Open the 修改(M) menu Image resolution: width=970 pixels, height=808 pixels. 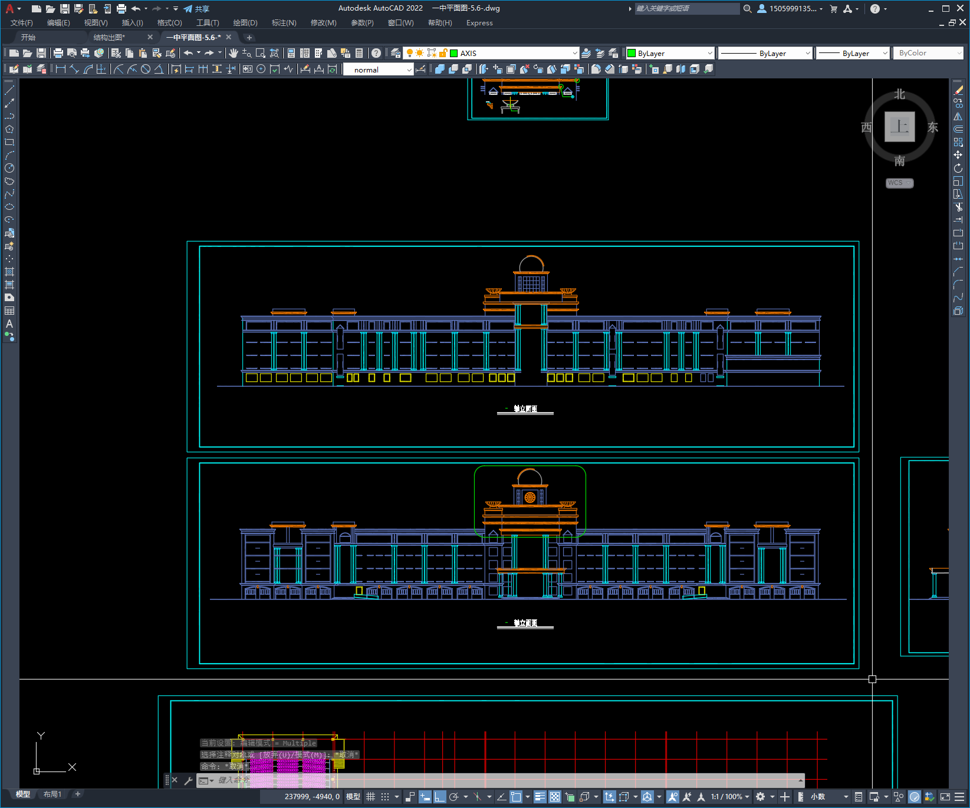(x=324, y=23)
